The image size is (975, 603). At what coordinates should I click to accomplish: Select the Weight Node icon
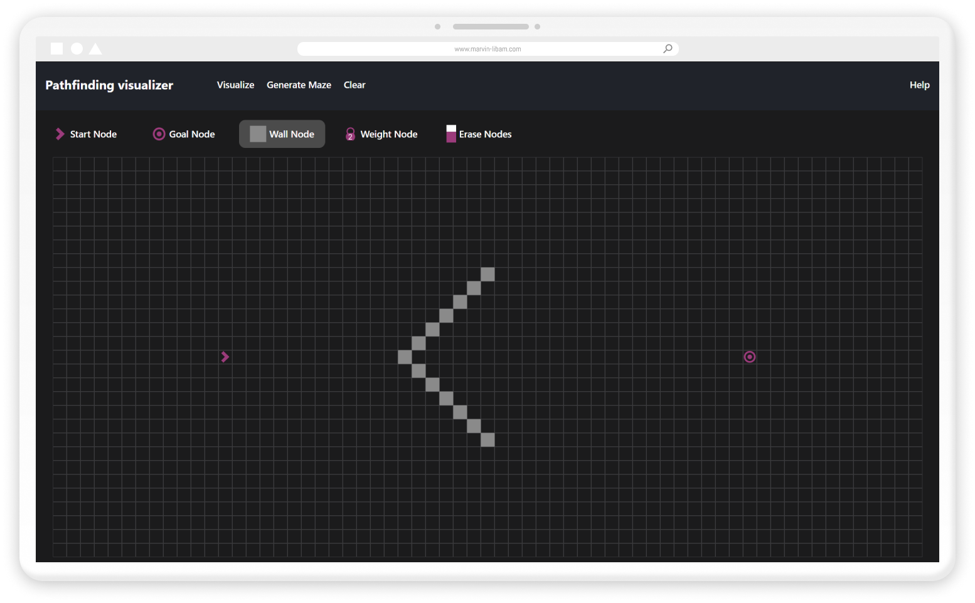tap(349, 134)
